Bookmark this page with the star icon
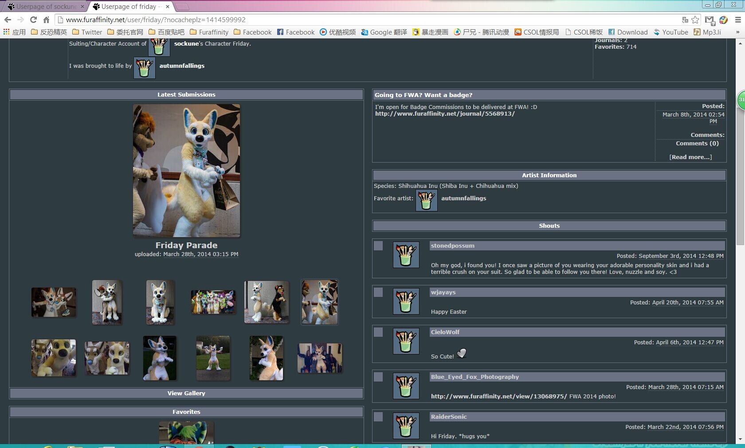 tap(695, 19)
